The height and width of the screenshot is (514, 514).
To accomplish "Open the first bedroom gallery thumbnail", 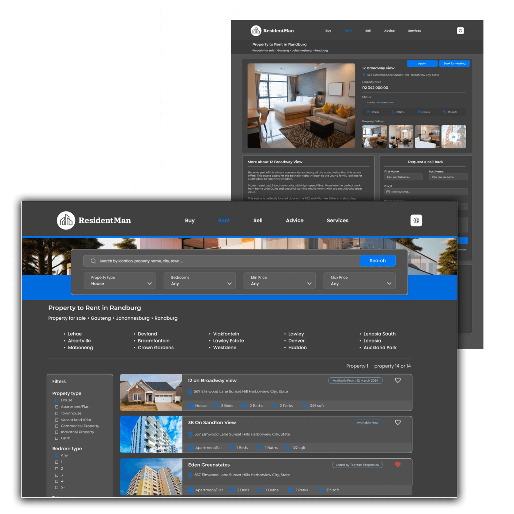I will pyautogui.click(x=374, y=137).
